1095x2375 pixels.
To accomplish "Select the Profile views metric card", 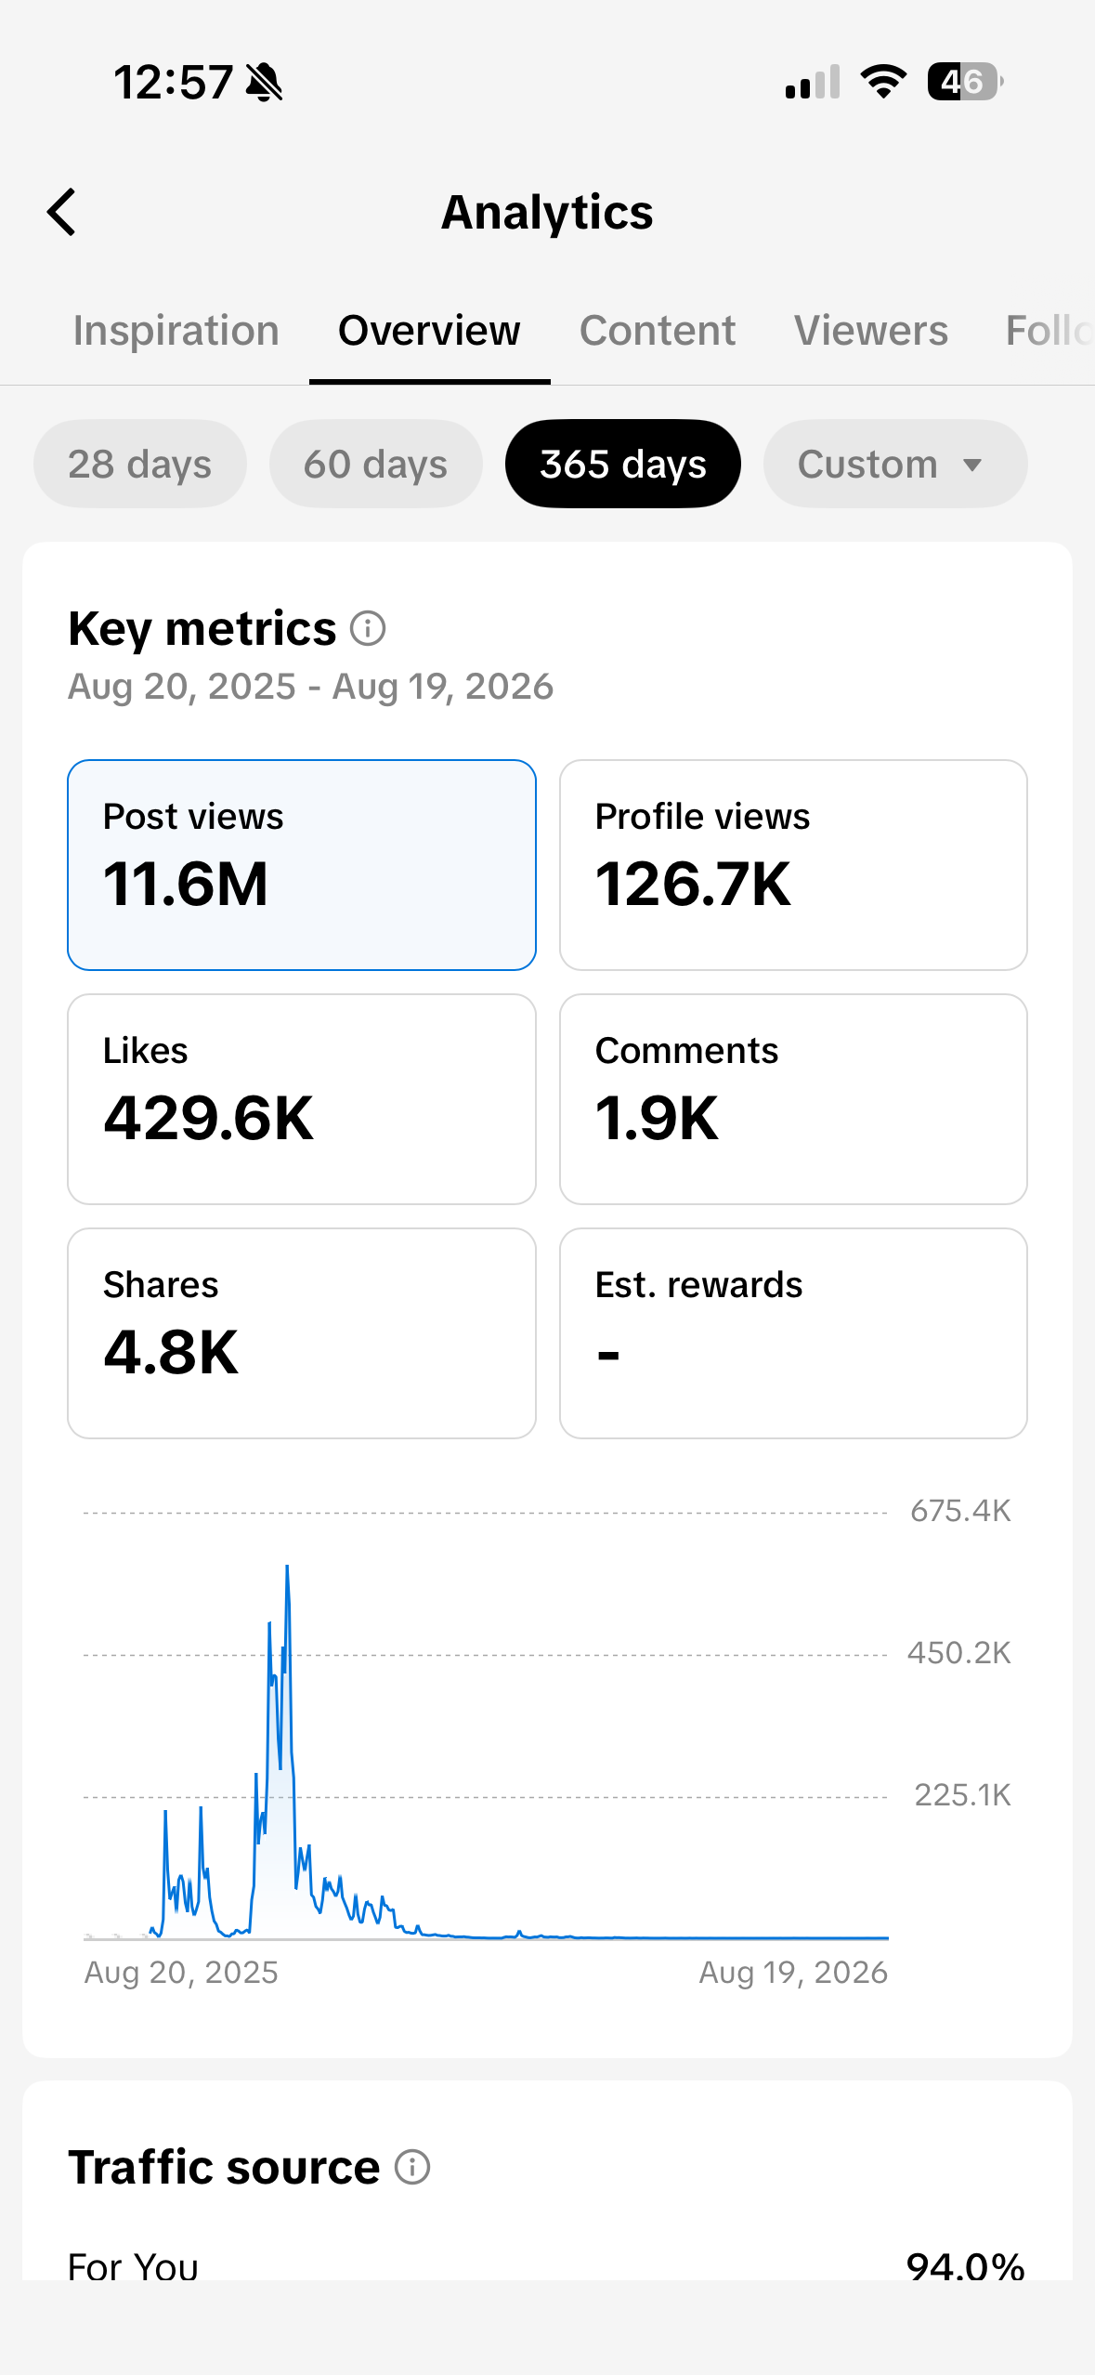I will pyautogui.click(x=793, y=865).
